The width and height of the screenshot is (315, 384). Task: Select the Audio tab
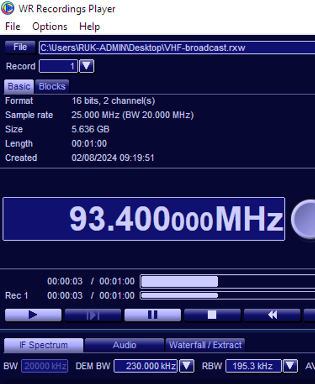coord(124,345)
